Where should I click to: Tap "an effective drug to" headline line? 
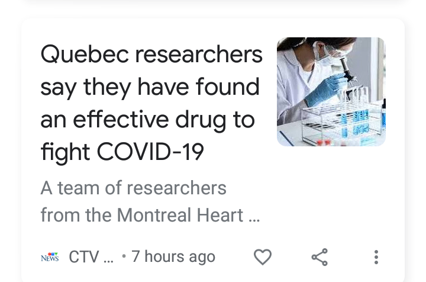[147, 120]
